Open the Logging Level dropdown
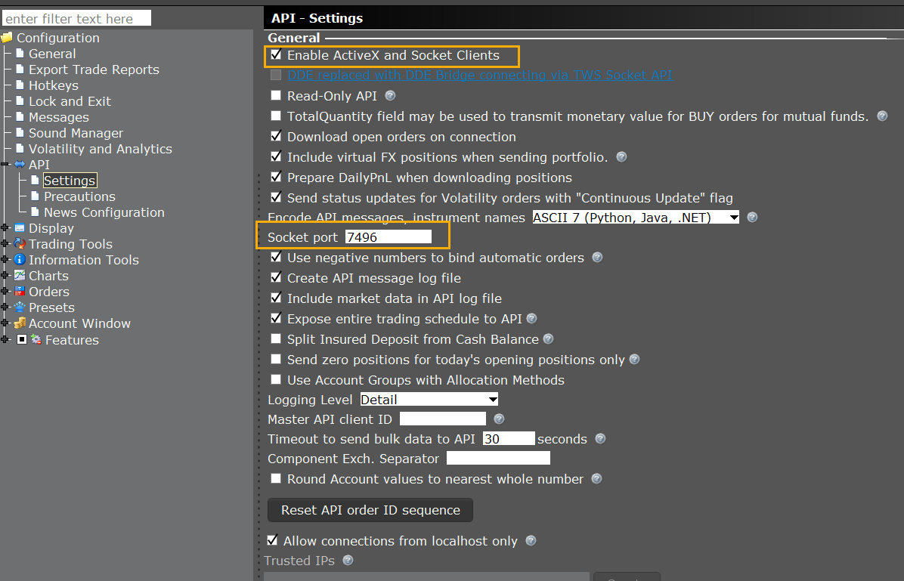Image resolution: width=904 pixels, height=581 pixels. [429, 400]
